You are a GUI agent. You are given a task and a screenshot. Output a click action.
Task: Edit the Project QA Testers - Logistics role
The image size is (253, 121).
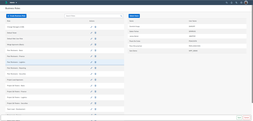pyautogui.click(x=91, y=97)
